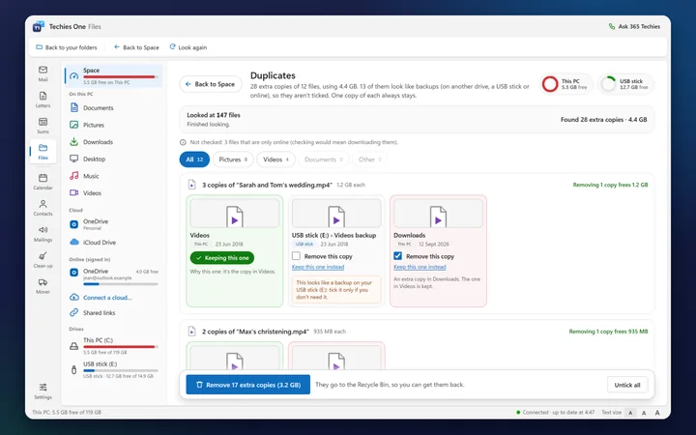Select the Documents 0 filter tab
This screenshot has width=696, height=435.
click(x=324, y=159)
